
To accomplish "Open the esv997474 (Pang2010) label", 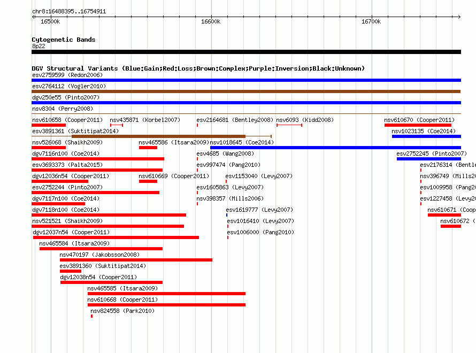I will coord(228,165).
